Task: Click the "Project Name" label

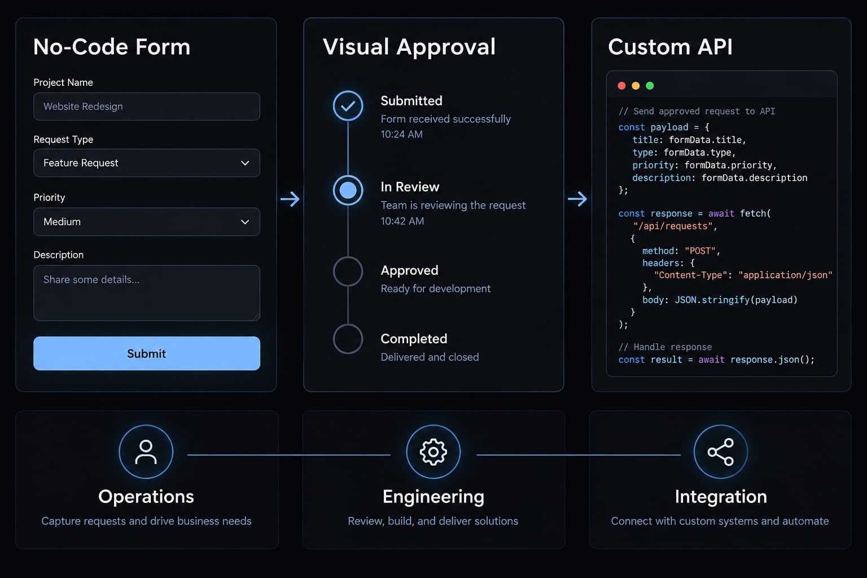Action: [x=63, y=82]
